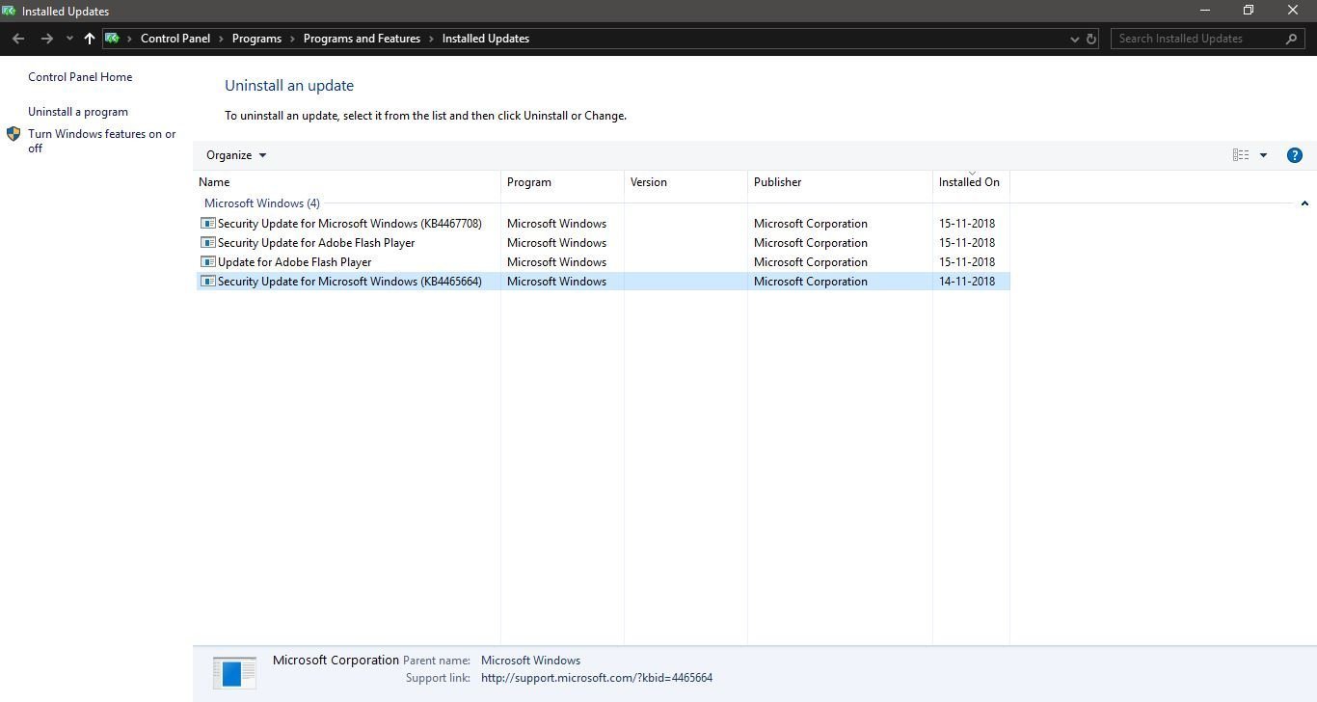The height and width of the screenshot is (702, 1317).
Task: Select Security Update for Adobe Flash Player
Action: pos(604,243)
